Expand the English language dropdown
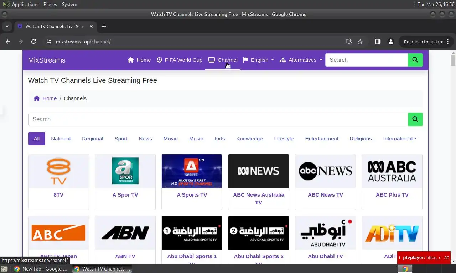 click(259, 60)
